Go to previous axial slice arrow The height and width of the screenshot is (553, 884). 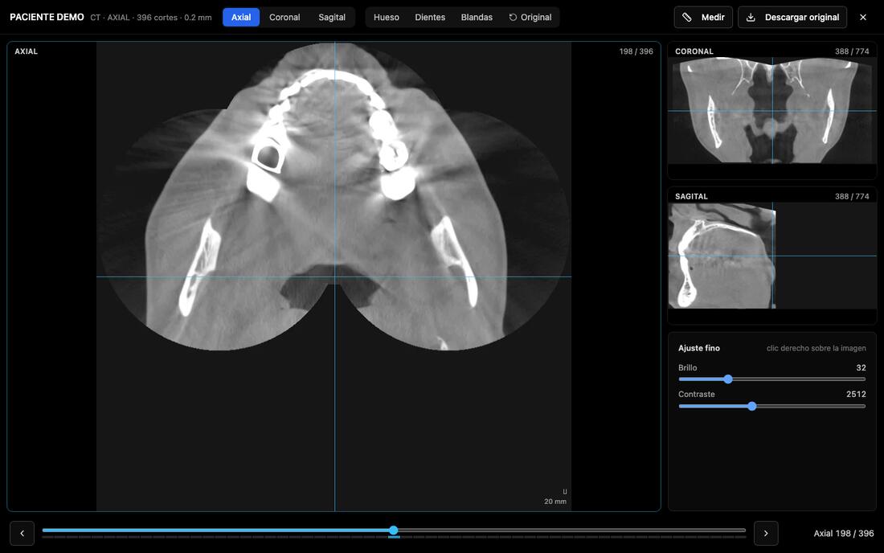[22, 533]
